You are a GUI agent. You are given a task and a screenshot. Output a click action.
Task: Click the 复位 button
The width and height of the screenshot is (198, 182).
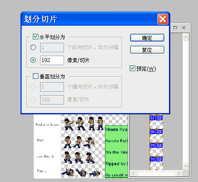point(147,50)
